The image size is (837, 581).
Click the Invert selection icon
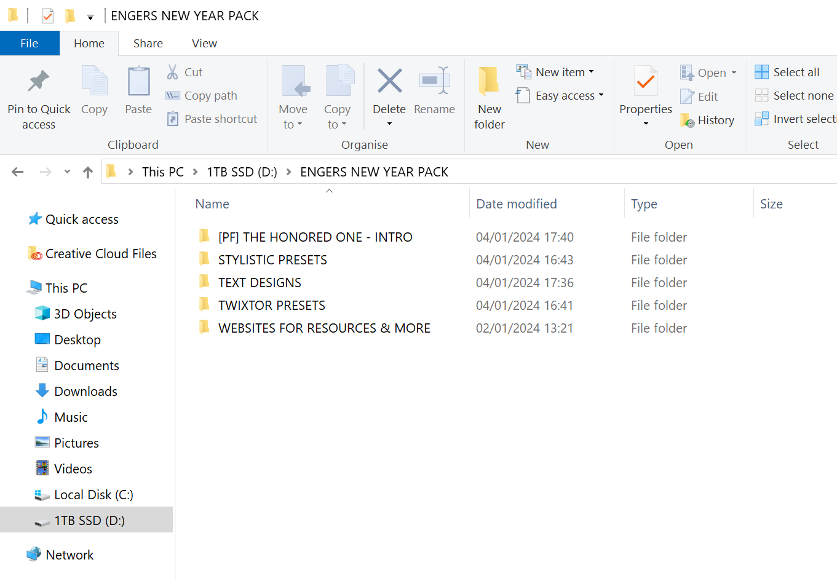pos(761,119)
